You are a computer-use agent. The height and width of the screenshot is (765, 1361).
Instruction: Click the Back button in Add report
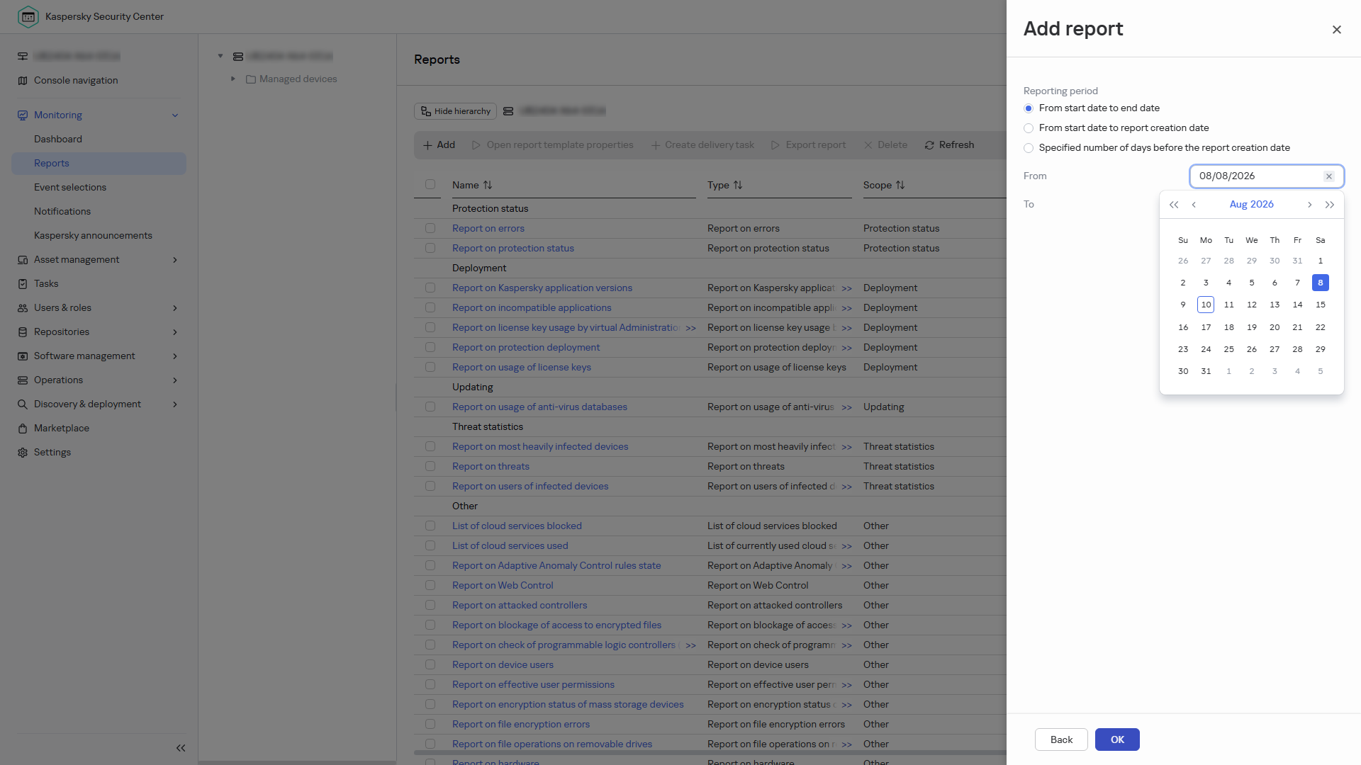coord(1061,739)
